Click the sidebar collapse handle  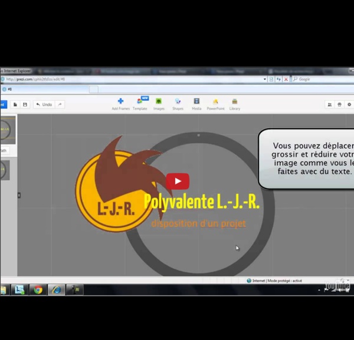[19, 195]
